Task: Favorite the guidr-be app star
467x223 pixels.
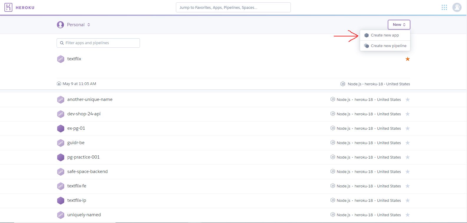Action: [407, 143]
